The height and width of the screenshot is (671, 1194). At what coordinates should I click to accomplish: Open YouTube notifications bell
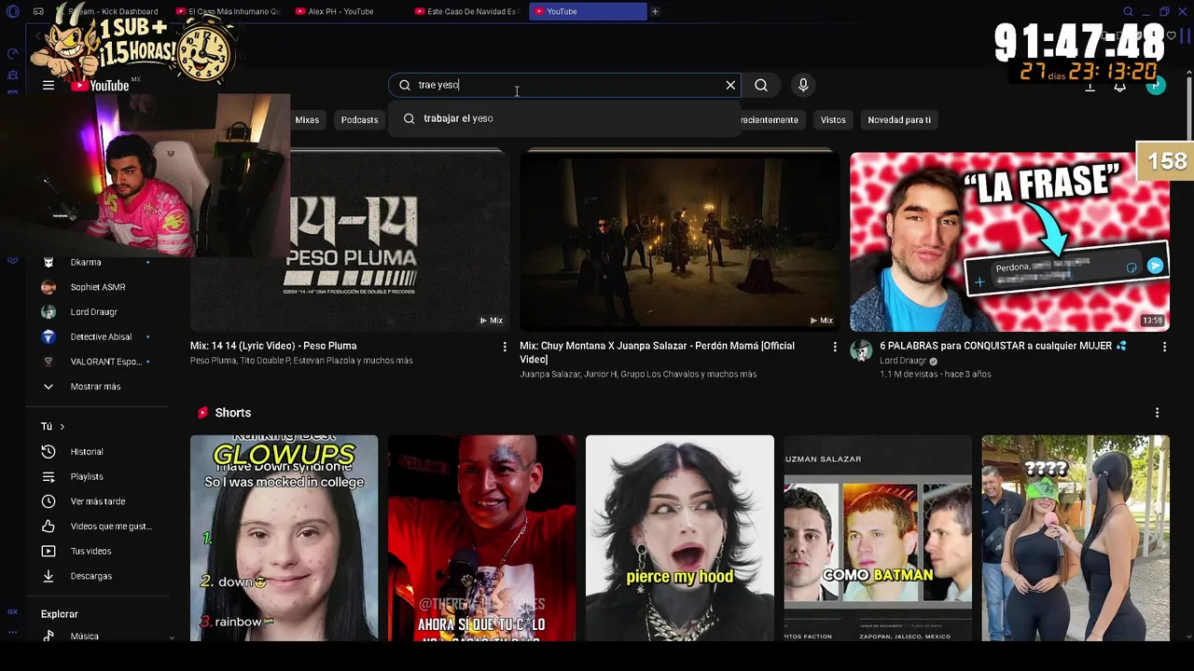click(x=1120, y=86)
